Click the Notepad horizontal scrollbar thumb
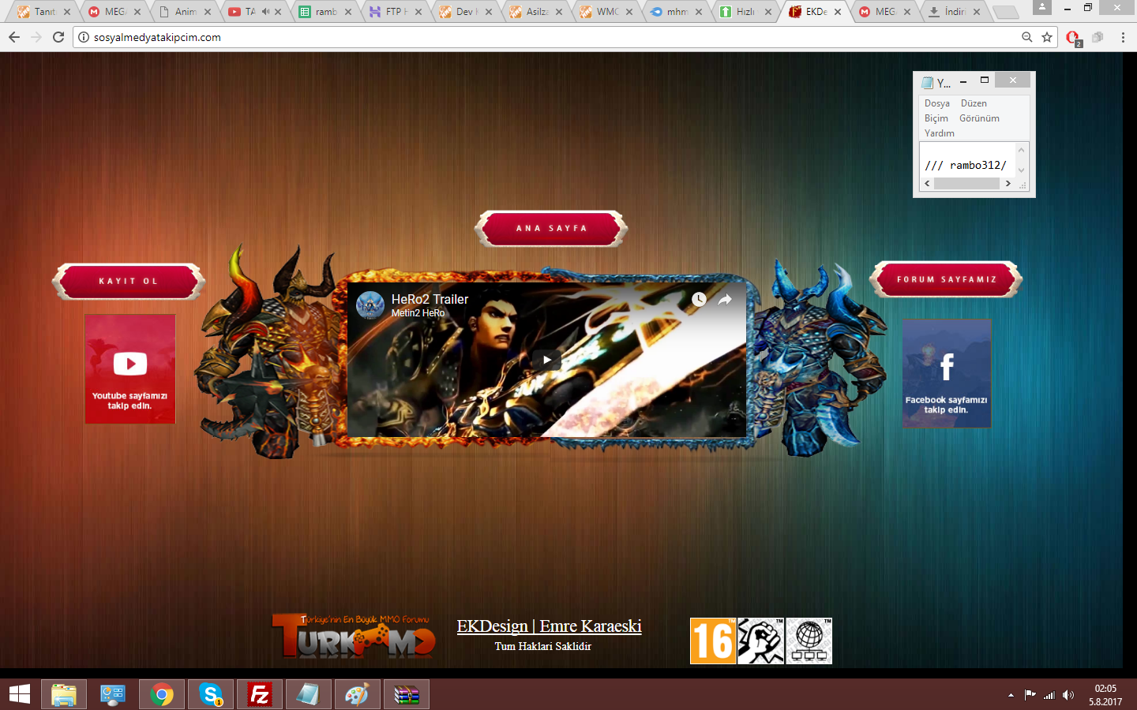Image resolution: width=1137 pixels, height=710 pixels. pyautogui.click(x=967, y=184)
